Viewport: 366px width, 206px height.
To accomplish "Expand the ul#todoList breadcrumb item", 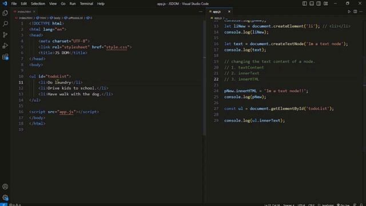I will [74, 18].
